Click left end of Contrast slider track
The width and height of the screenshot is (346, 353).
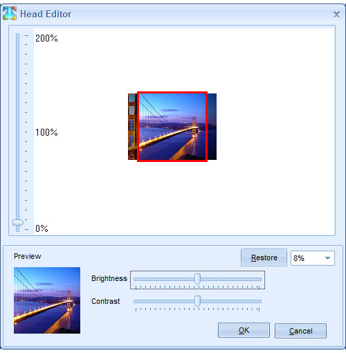pos(136,301)
